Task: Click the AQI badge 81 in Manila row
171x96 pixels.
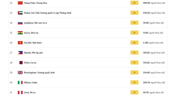Action: 134,53
